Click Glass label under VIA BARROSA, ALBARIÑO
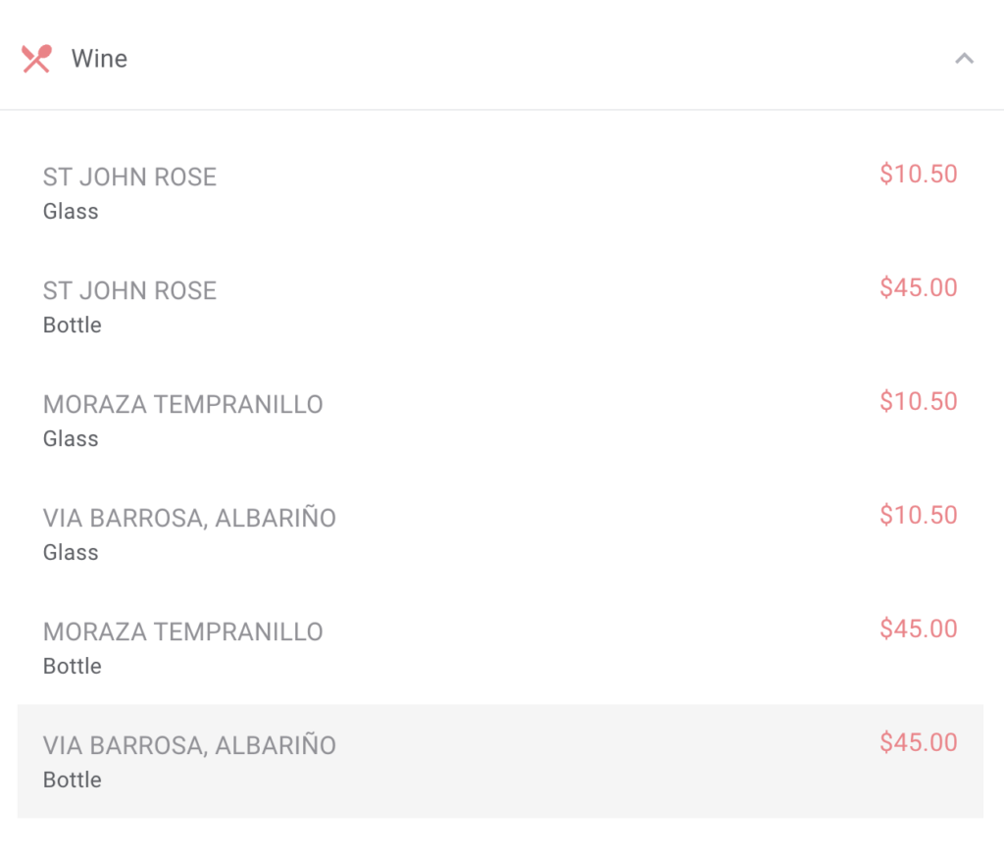 tap(71, 552)
